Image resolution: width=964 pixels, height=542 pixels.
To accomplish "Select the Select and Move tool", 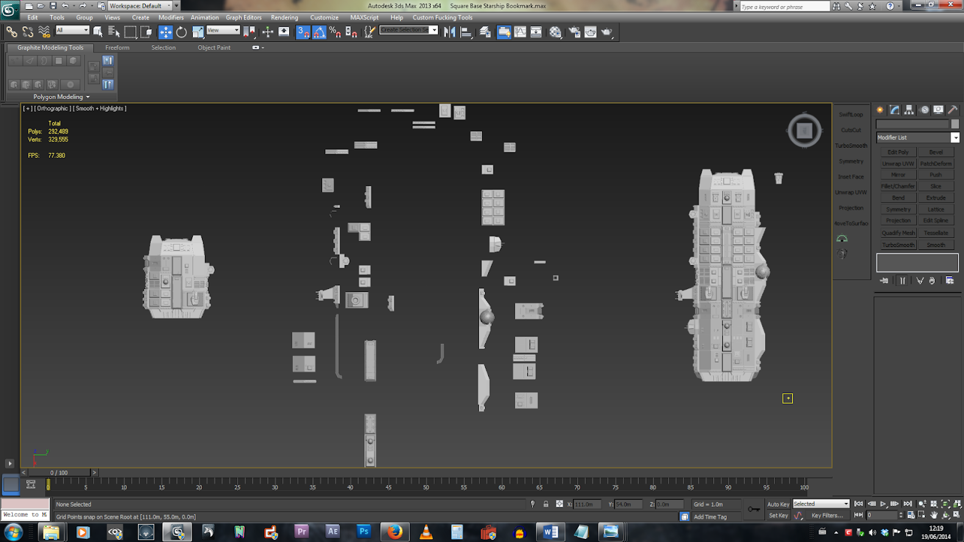I will [165, 32].
